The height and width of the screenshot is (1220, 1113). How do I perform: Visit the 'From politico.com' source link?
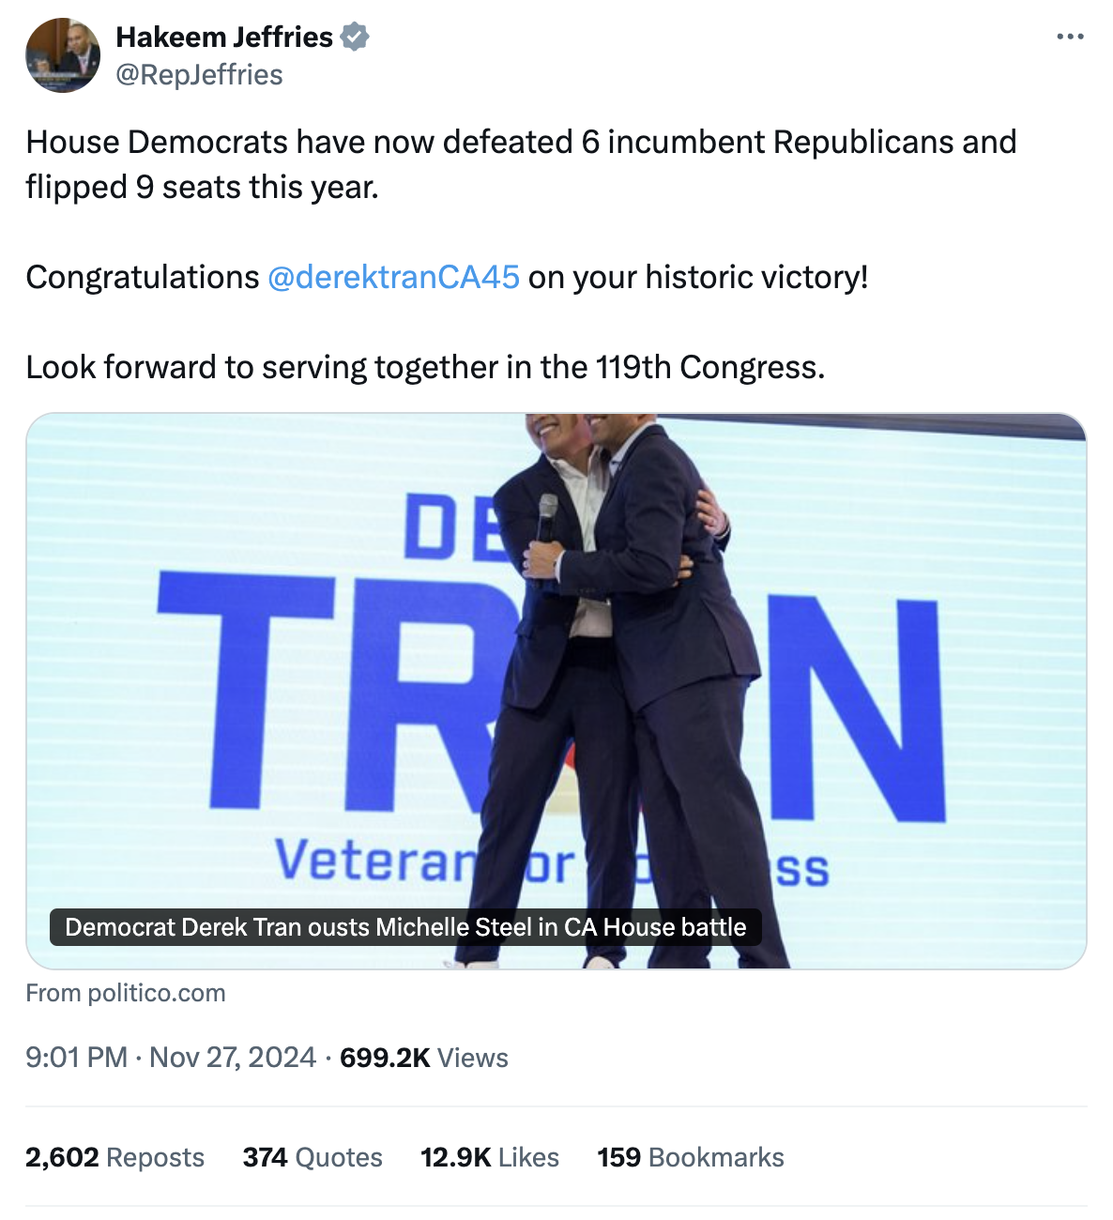126,993
